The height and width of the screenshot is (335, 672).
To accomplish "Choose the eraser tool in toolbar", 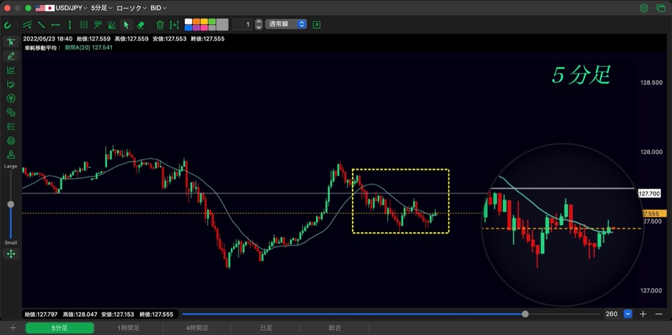I will pos(141,25).
